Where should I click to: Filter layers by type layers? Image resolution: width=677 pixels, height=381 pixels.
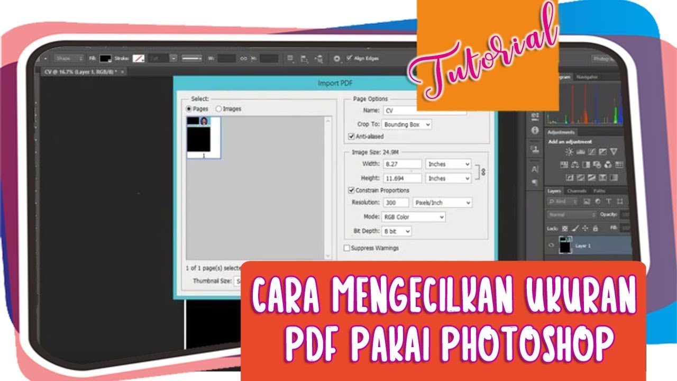[608, 202]
